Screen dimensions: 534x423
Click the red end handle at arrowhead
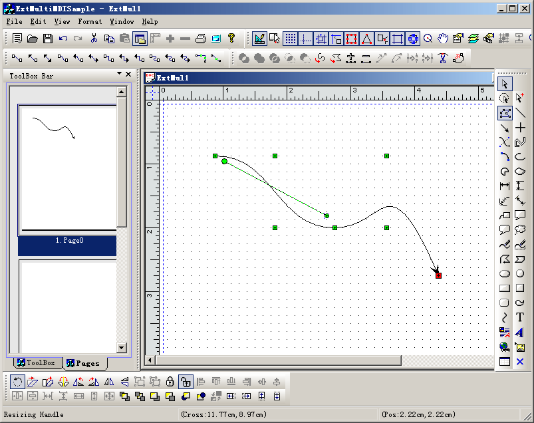click(439, 275)
